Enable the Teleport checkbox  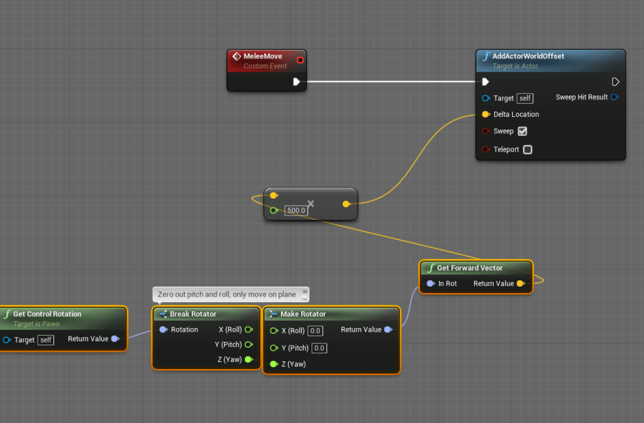coord(528,150)
